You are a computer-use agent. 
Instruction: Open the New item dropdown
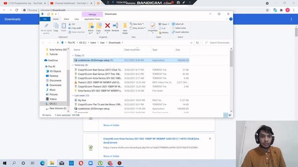coord(137,24)
